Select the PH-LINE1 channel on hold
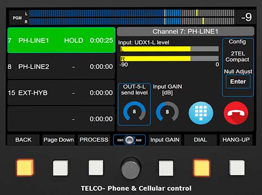Image resolution: width=262 pixels, height=195 pixels. point(61,40)
